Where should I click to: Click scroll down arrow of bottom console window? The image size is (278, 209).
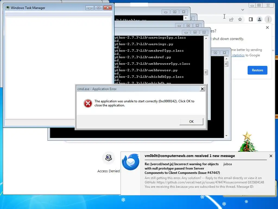tap(226, 136)
